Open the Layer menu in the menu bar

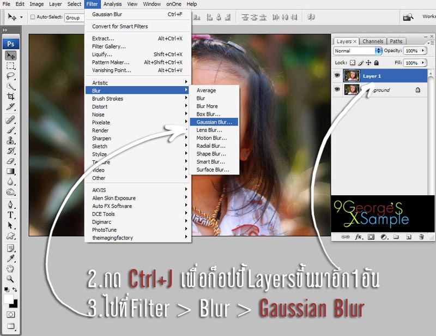(56, 4)
